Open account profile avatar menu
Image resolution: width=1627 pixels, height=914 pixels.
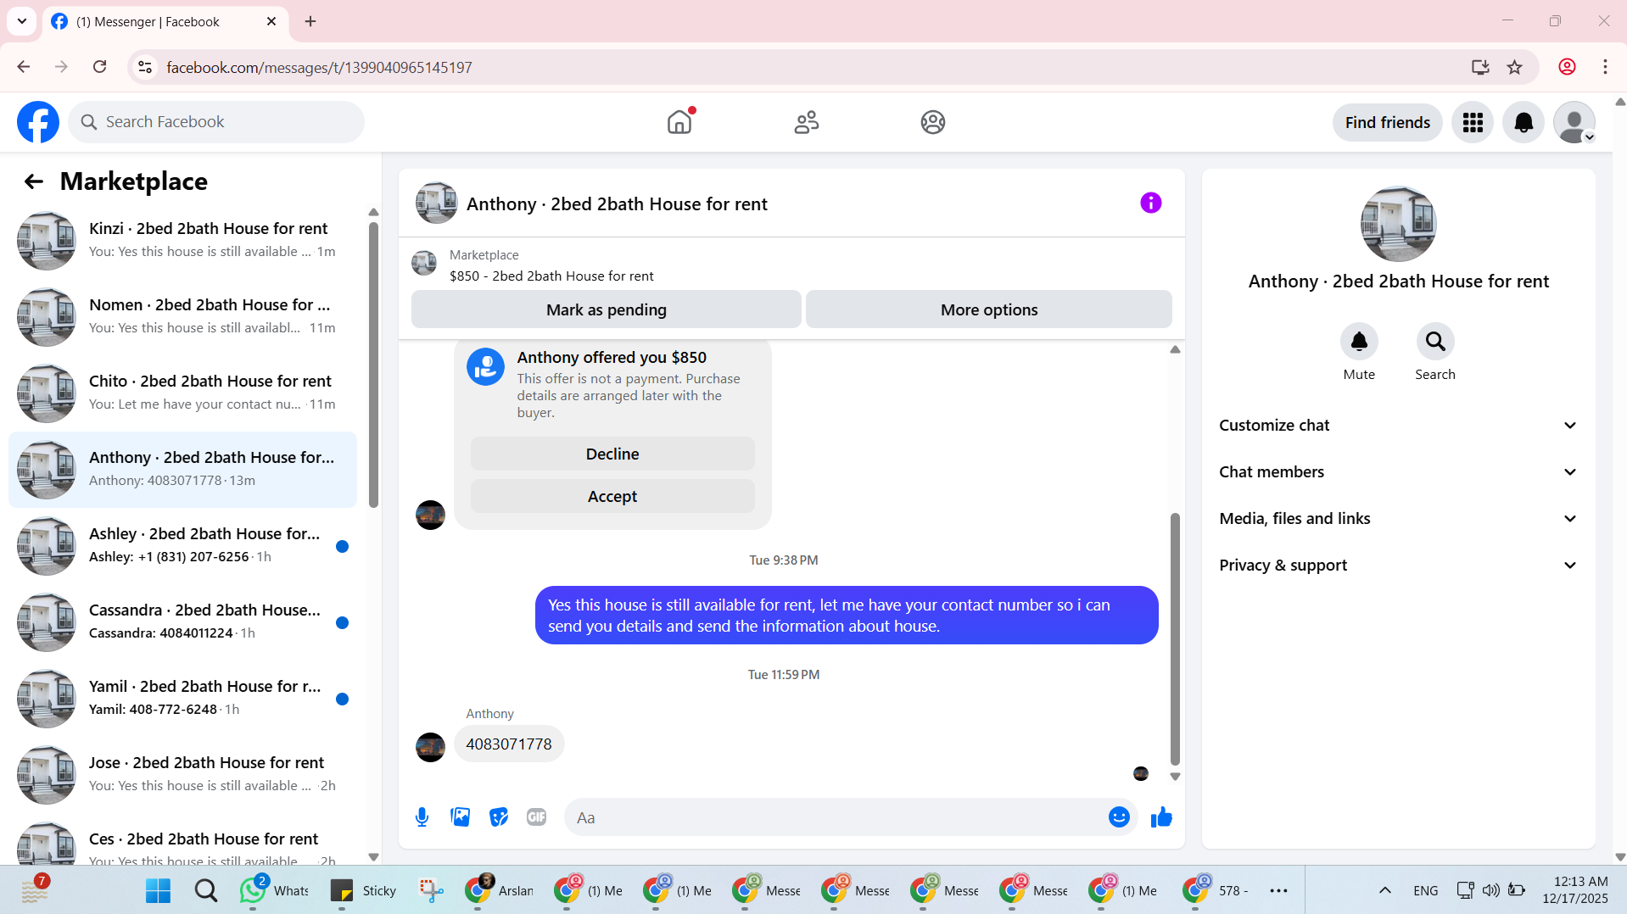pyautogui.click(x=1574, y=122)
